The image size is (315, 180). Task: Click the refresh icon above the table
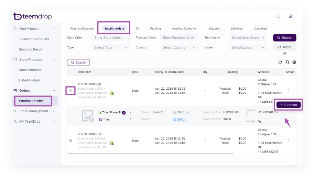[280, 63]
